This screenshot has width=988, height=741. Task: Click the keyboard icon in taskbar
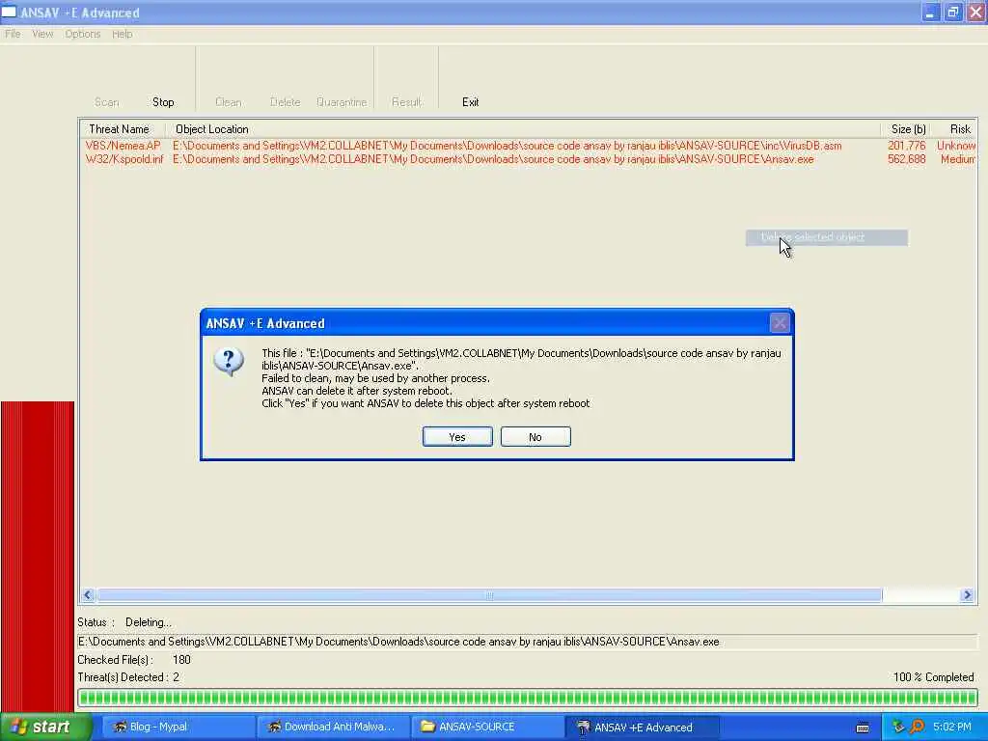coord(863,727)
